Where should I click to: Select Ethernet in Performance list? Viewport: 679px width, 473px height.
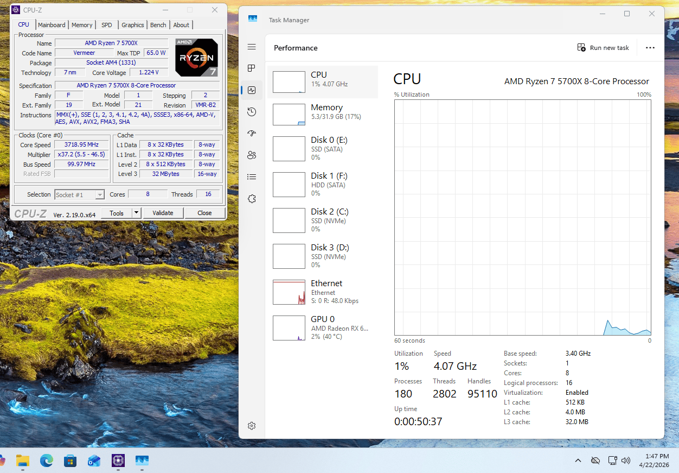point(323,292)
